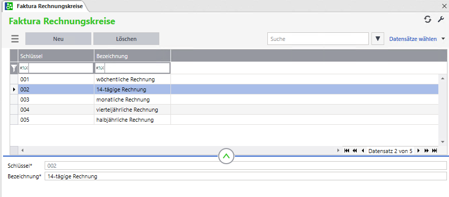Click the Datensätze wählen link
The height and width of the screenshot is (197, 449).
pyautogui.click(x=413, y=39)
